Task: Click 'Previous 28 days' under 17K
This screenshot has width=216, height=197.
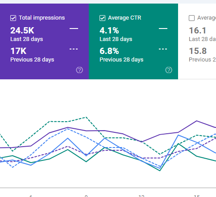Action: [32, 60]
